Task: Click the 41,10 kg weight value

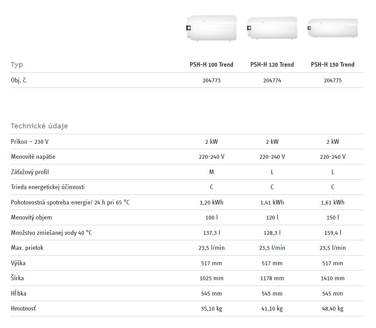Action: point(272,309)
